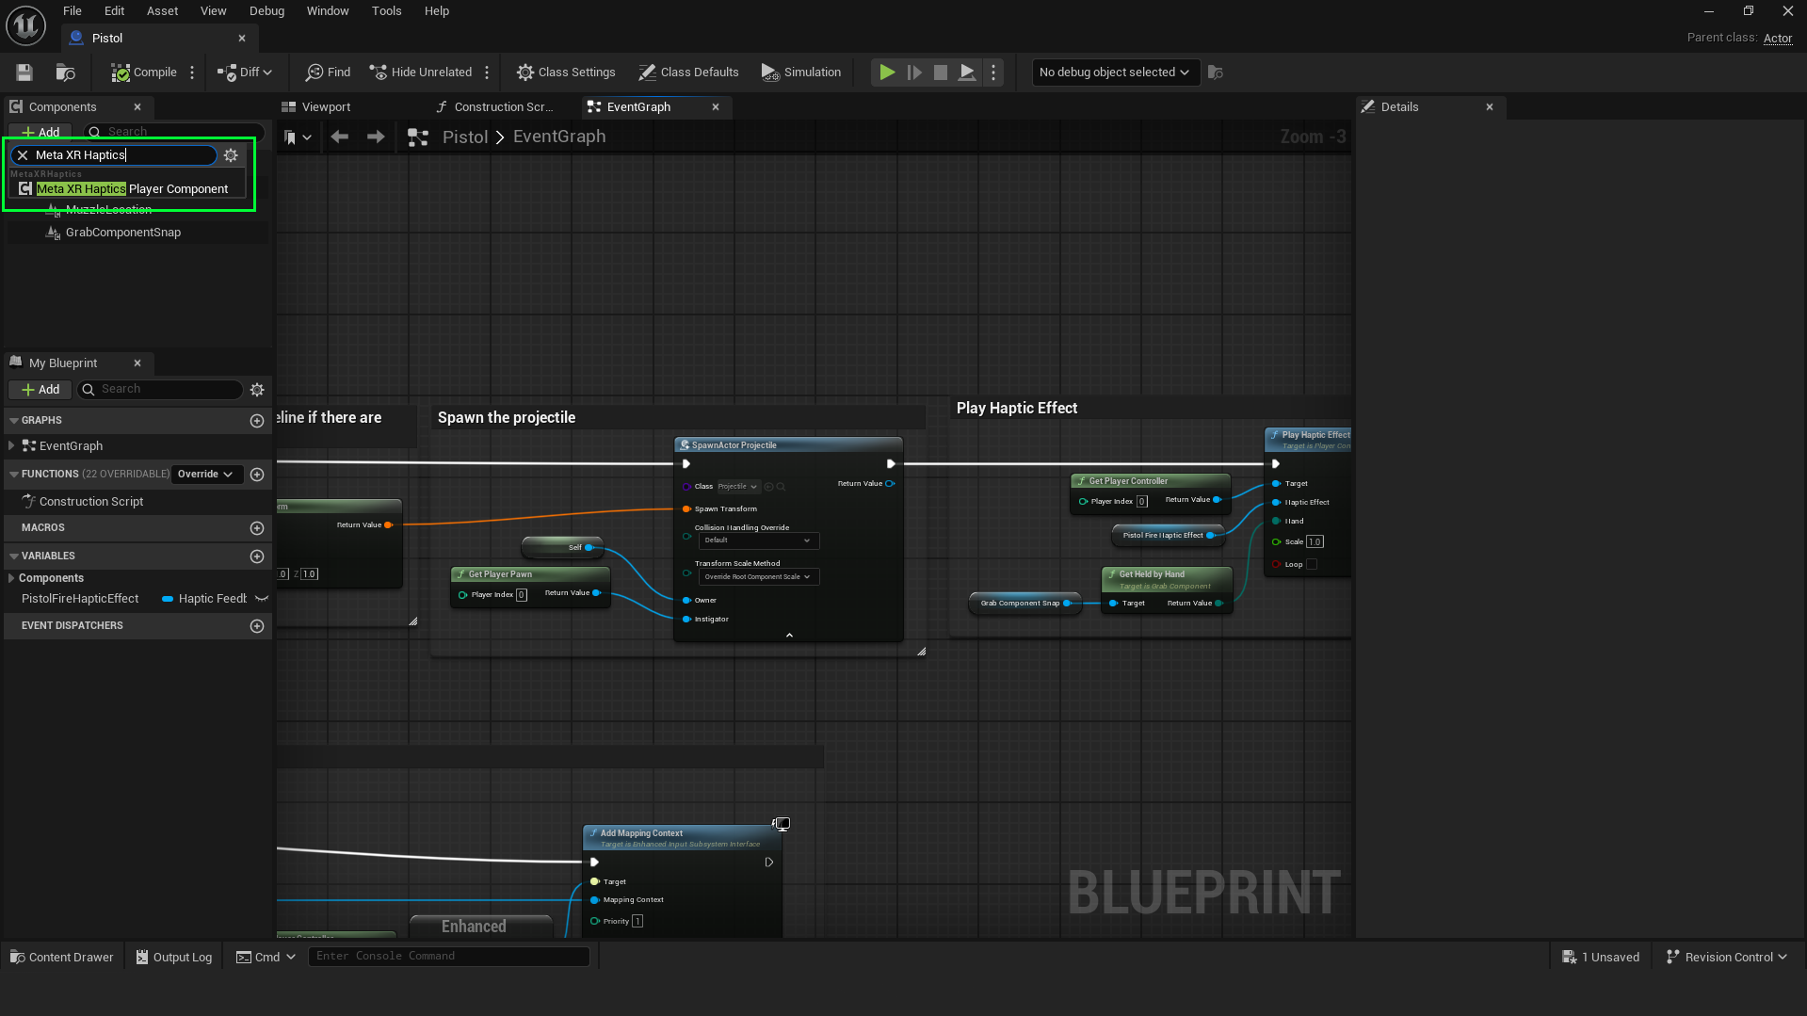Viewport: 1807px width, 1016px height.
Task: Open the Debug menu
Action: (266, 11)
